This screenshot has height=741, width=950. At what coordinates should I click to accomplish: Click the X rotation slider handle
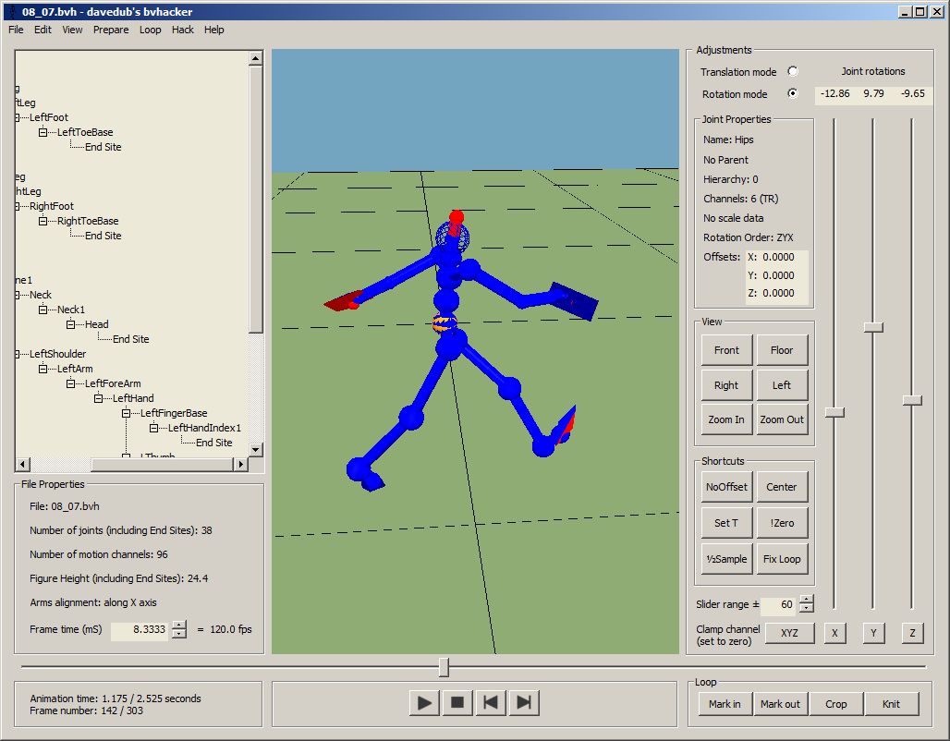click(x=834, y=413)
